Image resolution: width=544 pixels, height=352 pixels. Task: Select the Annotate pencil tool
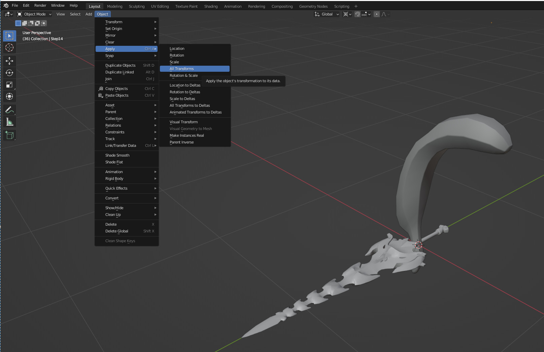(9, 110)
